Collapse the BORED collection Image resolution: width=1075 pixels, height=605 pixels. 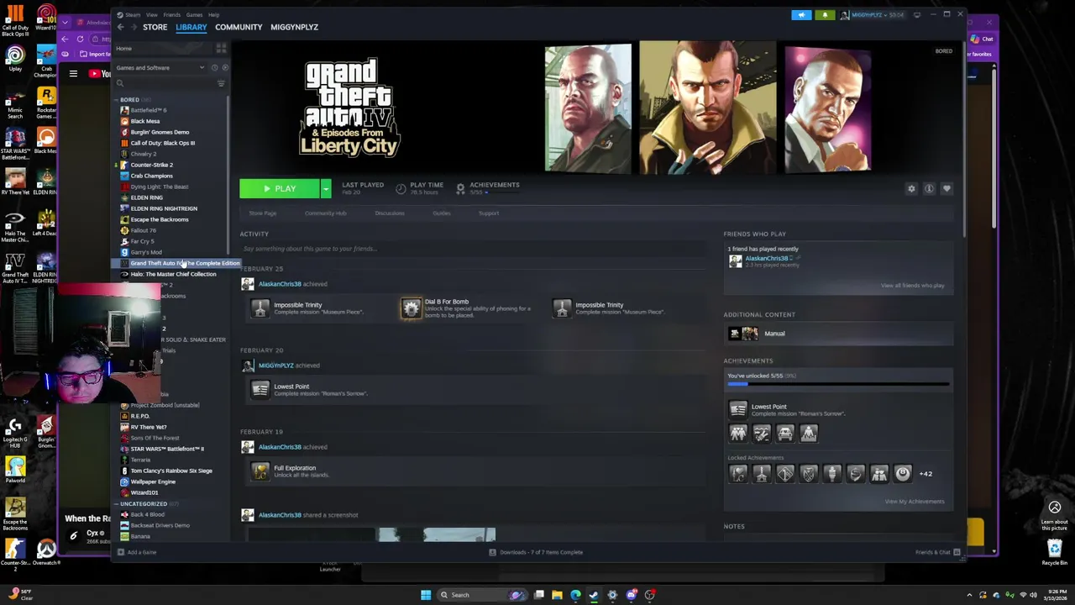pyautogui.click(x=117, y=100)
